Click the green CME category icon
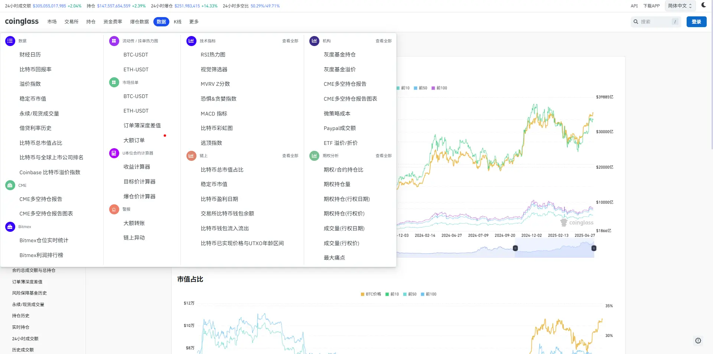 [x=10, y=185]
